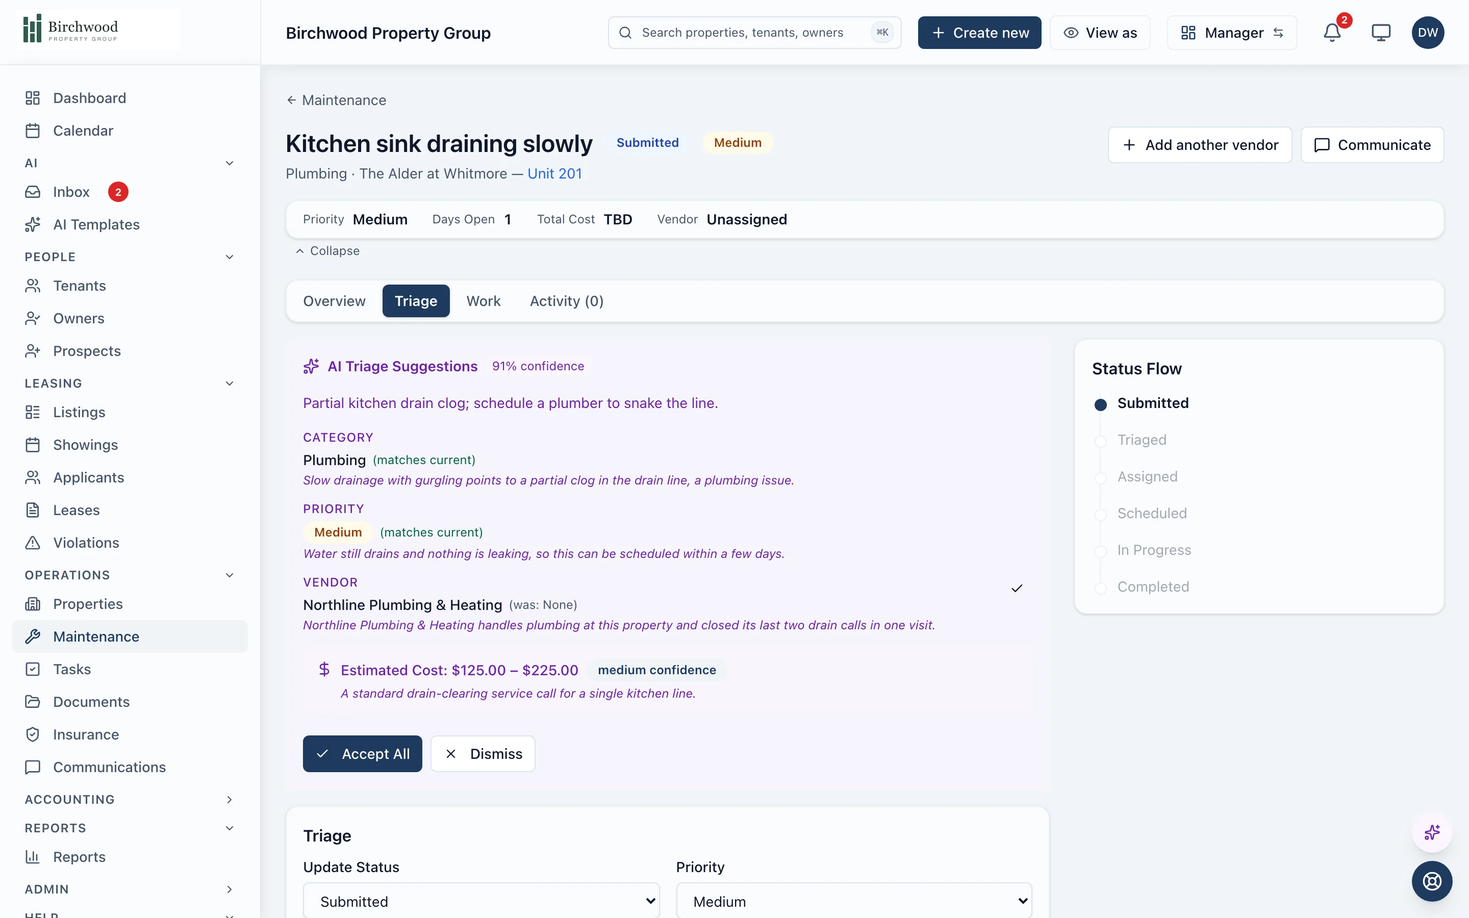Dismiss the AI triage suggestions
The image size is (1469, 918).
point(483,753)
